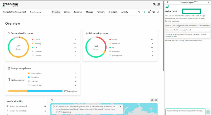Image resolution: width=211 pixels, height=115 pixels.
Task: Click the OK row in Servers health
Action: click(54, 48)
